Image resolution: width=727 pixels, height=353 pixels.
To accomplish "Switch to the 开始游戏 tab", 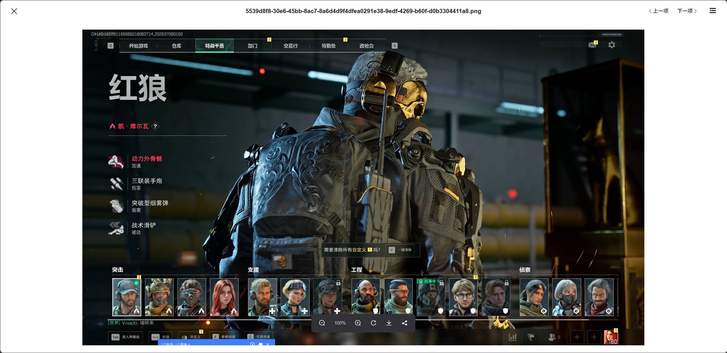I will point(138,46).
